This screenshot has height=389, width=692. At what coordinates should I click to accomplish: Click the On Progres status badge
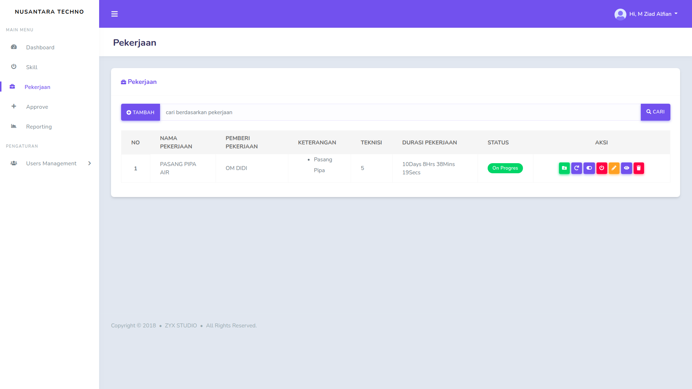(x=505, y=168)
